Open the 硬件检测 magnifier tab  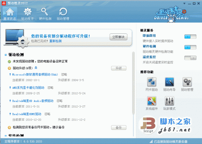pos(45,14)
